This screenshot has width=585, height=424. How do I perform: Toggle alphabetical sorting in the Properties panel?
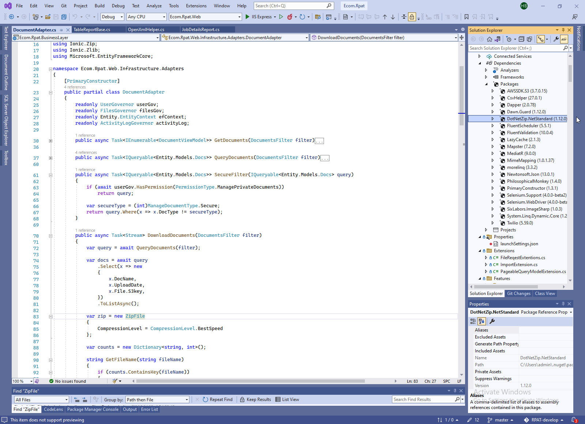pyautogui.click(x=482, y=321)
